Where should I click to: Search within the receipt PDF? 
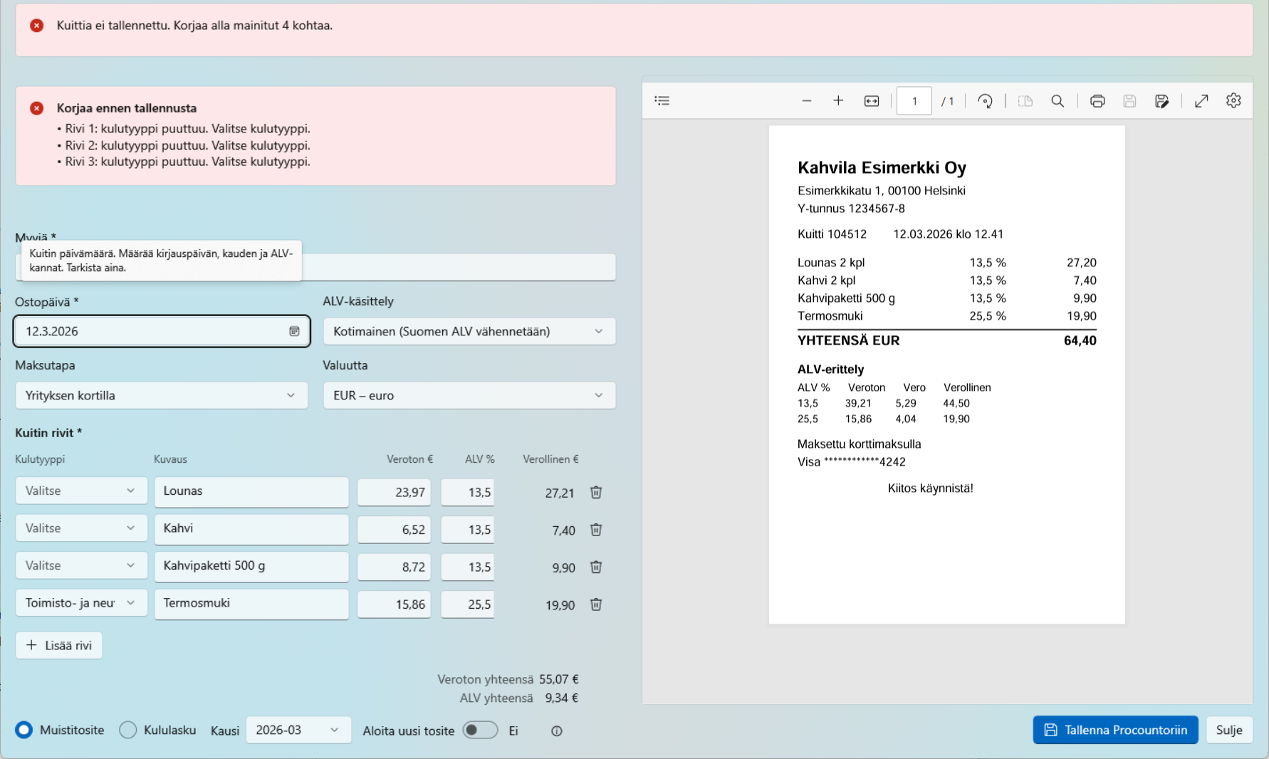pyautogui.click(x=1057, y=101)
